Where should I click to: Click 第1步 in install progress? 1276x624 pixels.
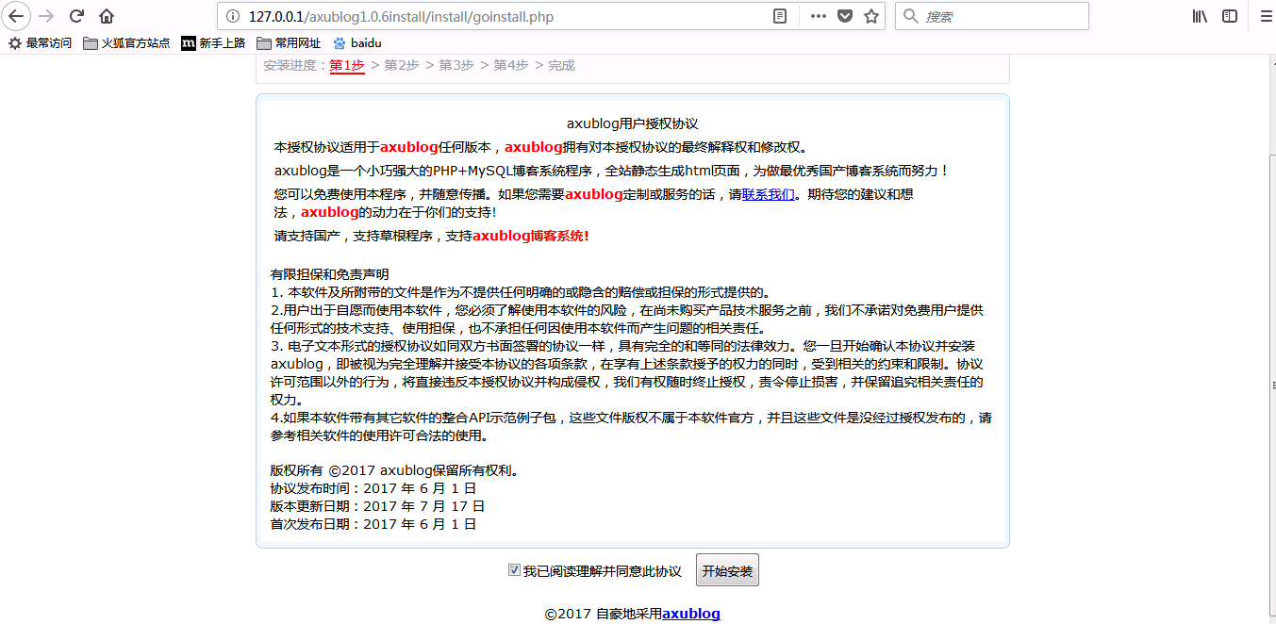(347, 65)
